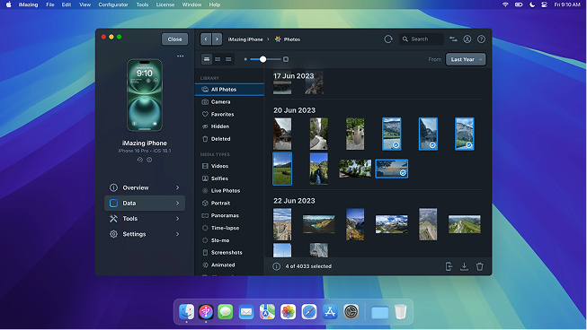This screenshot has height=330, width=587.
Task: Open Safari from the dock
Action: pos(309,312)
